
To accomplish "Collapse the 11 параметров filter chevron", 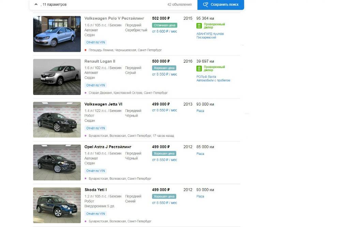I will tap(36, 4).
